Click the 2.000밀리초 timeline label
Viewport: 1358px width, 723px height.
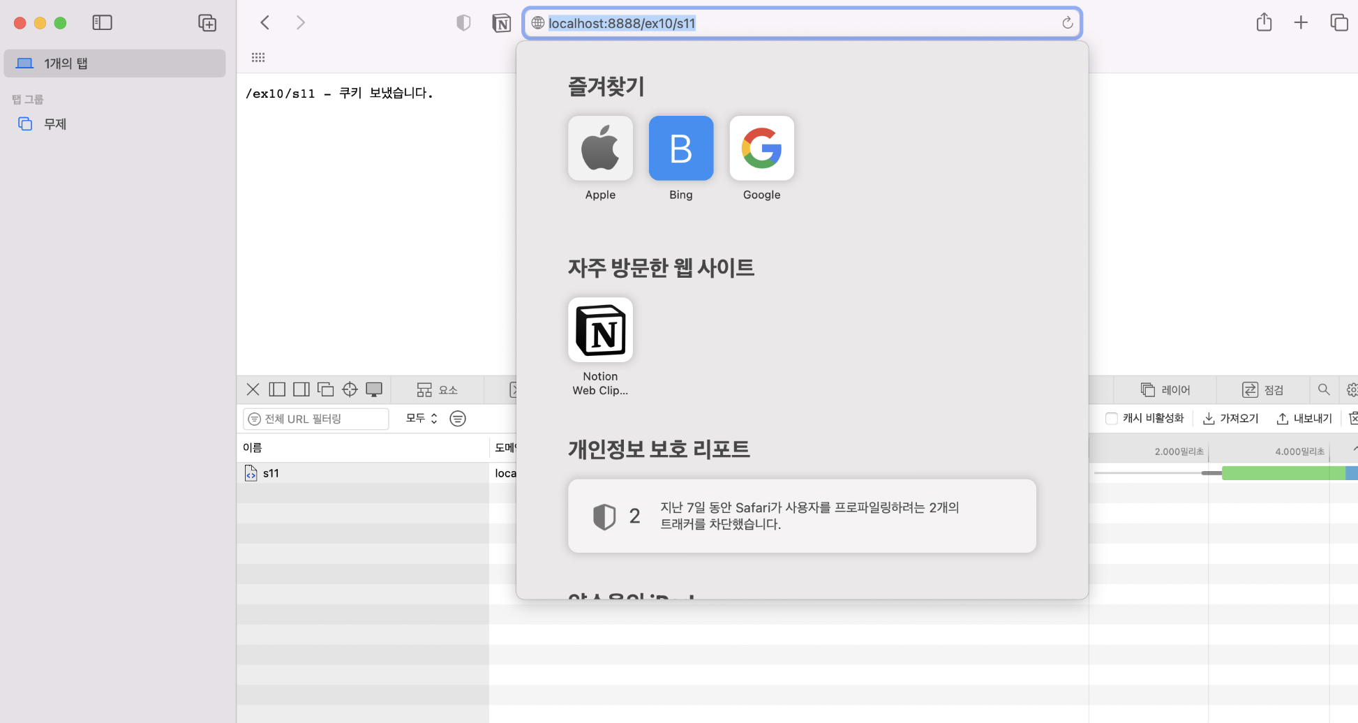(x=1179, y=452)
